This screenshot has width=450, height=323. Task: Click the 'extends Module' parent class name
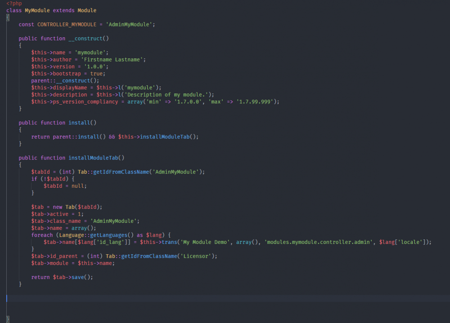pyautogui.click(x=87, y=10)
